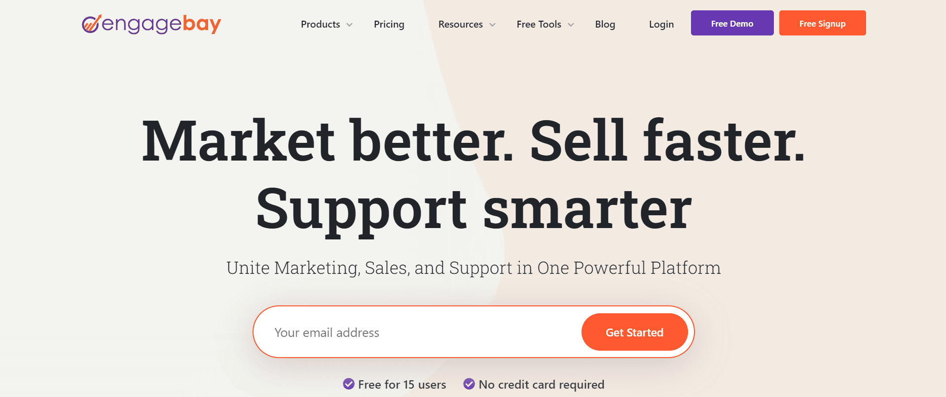The height and width of the screenshot is (397, 946).
Task: Expand the chevron next to Products
Action: (x=350, y=25)
